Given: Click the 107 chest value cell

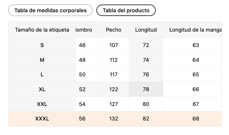Looking at the screenshot, I should click(x=114, y=45).
